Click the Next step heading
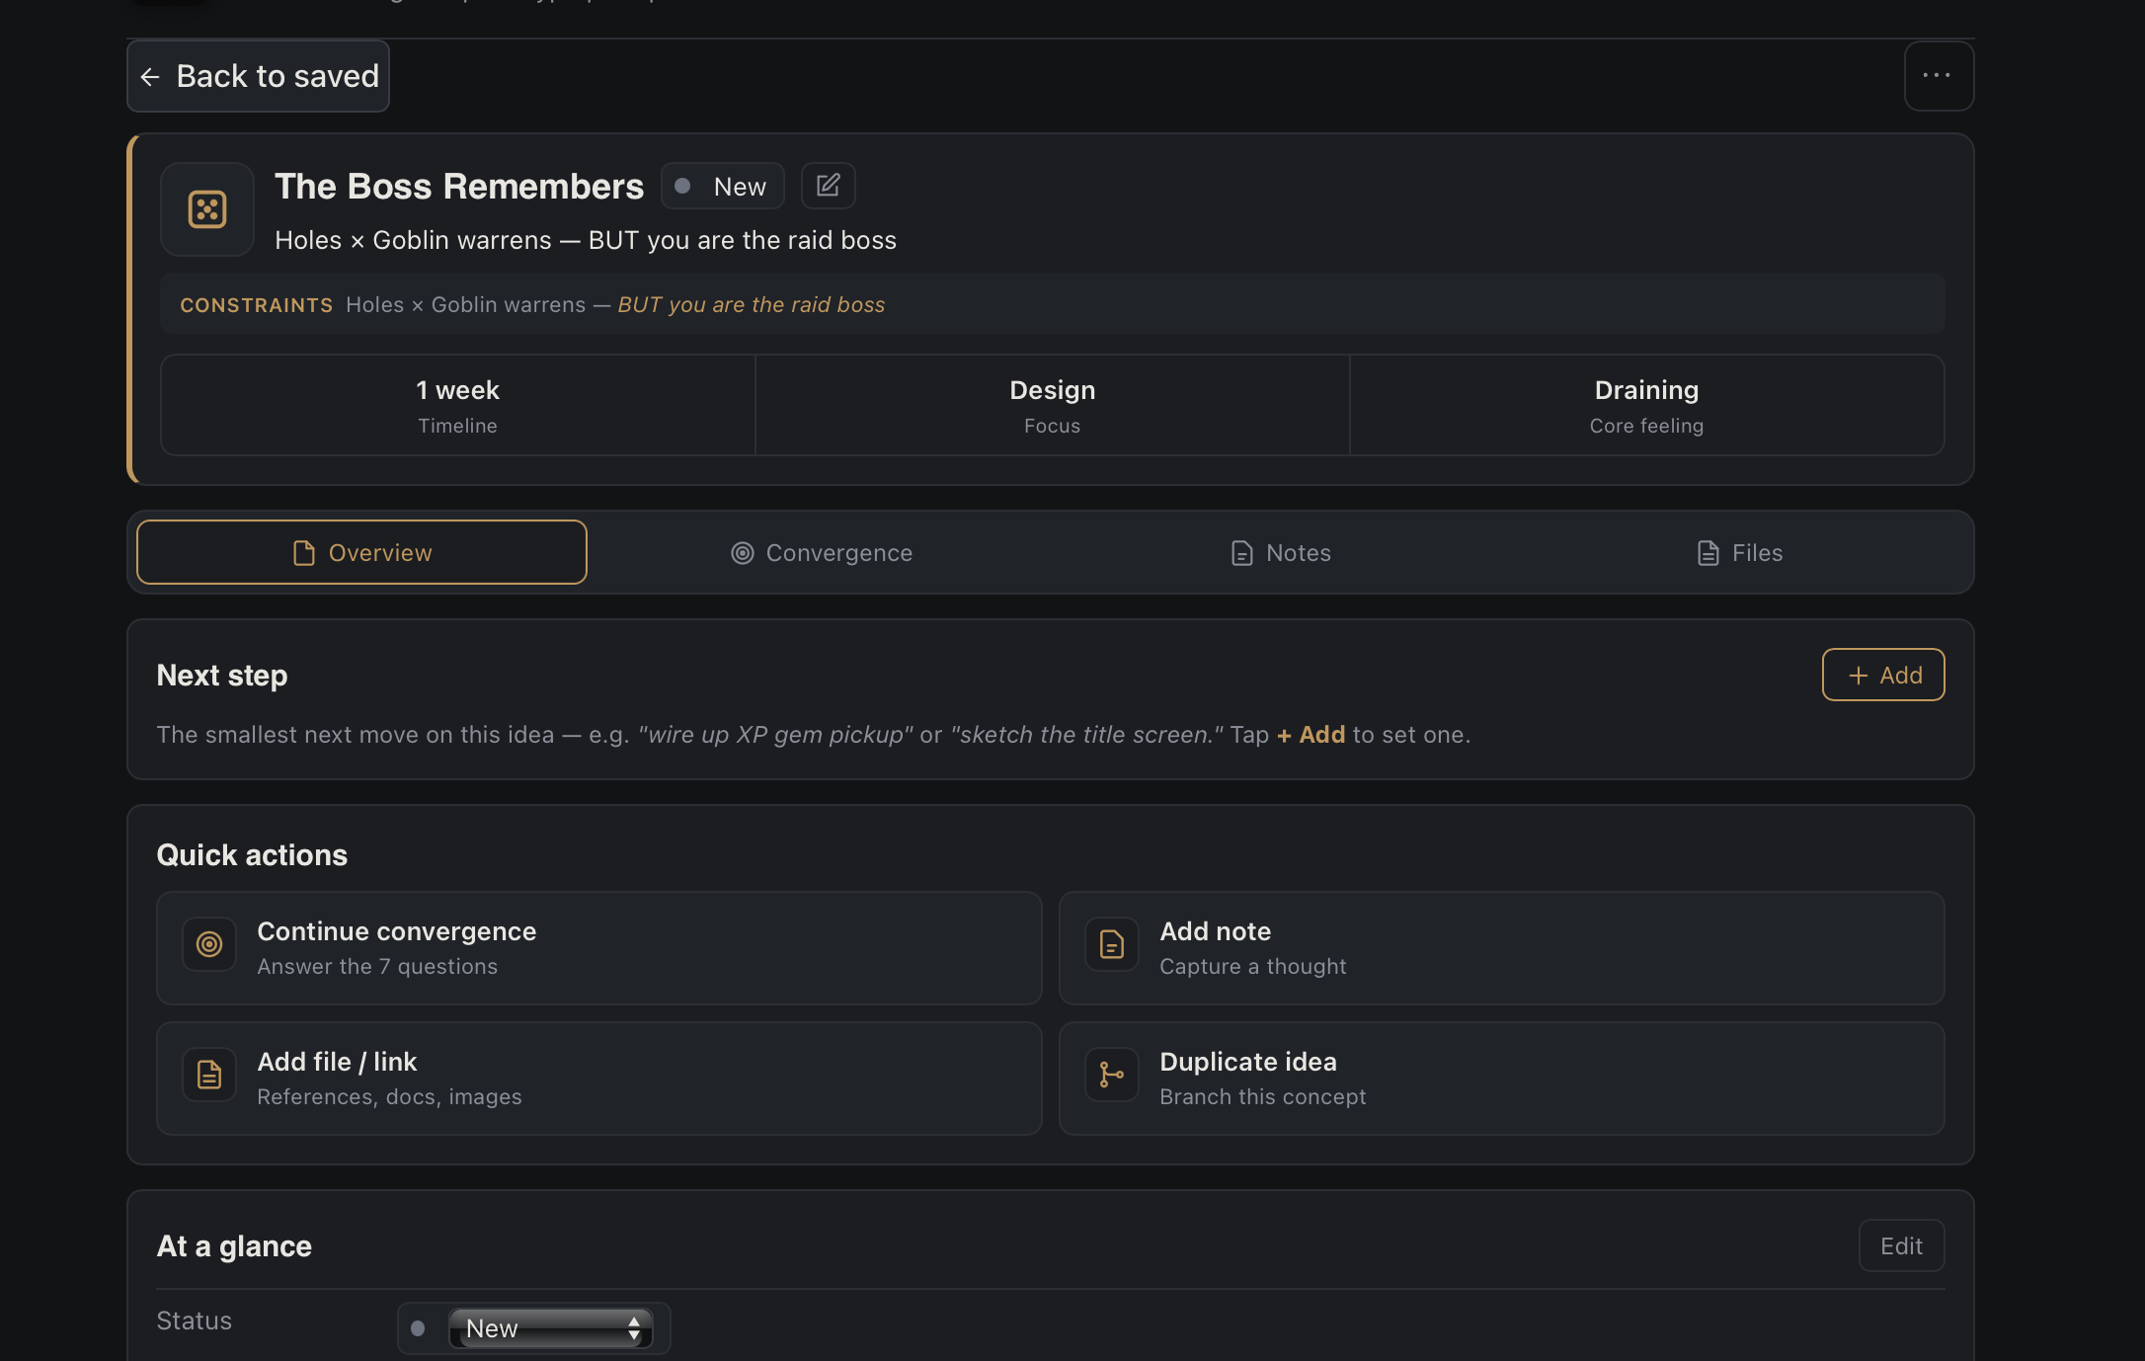The height and width of the screenshot is (1361, 2145). 222,675
